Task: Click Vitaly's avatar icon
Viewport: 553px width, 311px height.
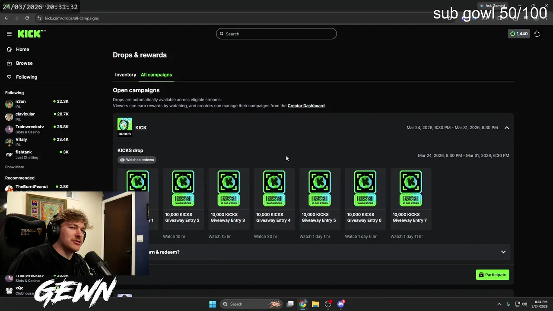Action: tap(9, 142)
